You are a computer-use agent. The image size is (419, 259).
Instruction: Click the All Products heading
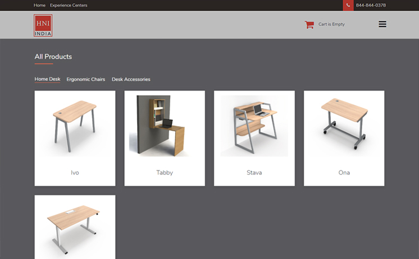point(53,57)
